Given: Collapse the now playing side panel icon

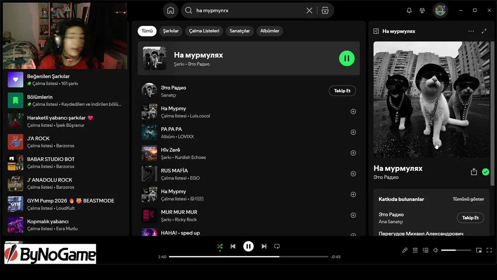Looking at the screenshot, I should 376,31.
